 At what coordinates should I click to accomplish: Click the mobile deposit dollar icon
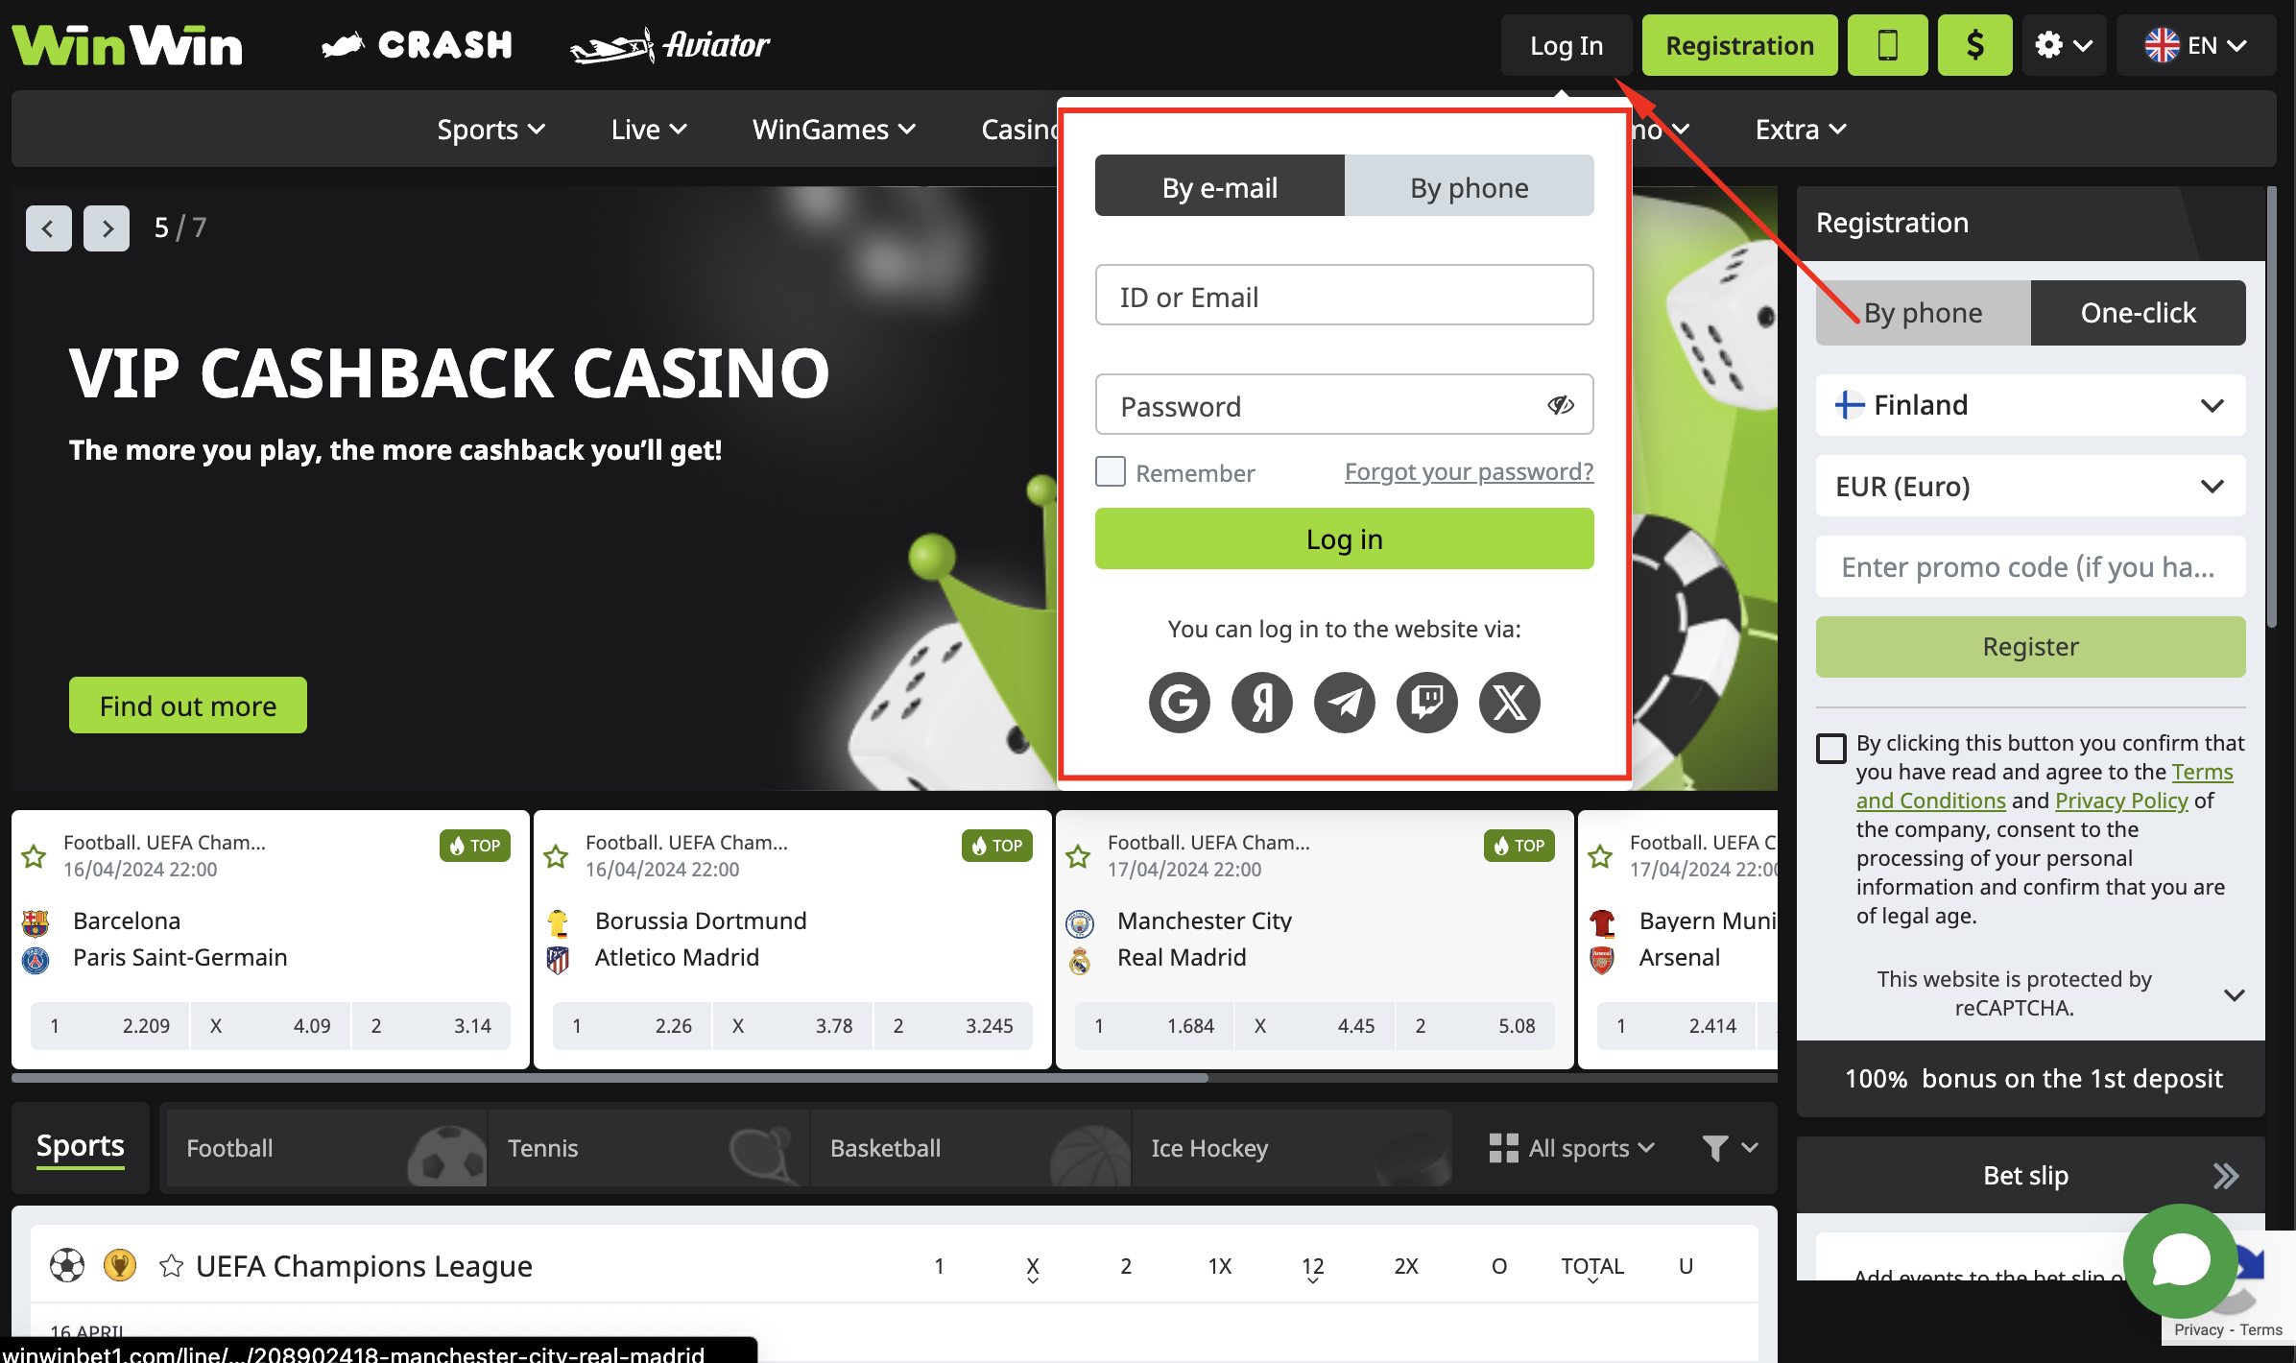[1973, 44]
